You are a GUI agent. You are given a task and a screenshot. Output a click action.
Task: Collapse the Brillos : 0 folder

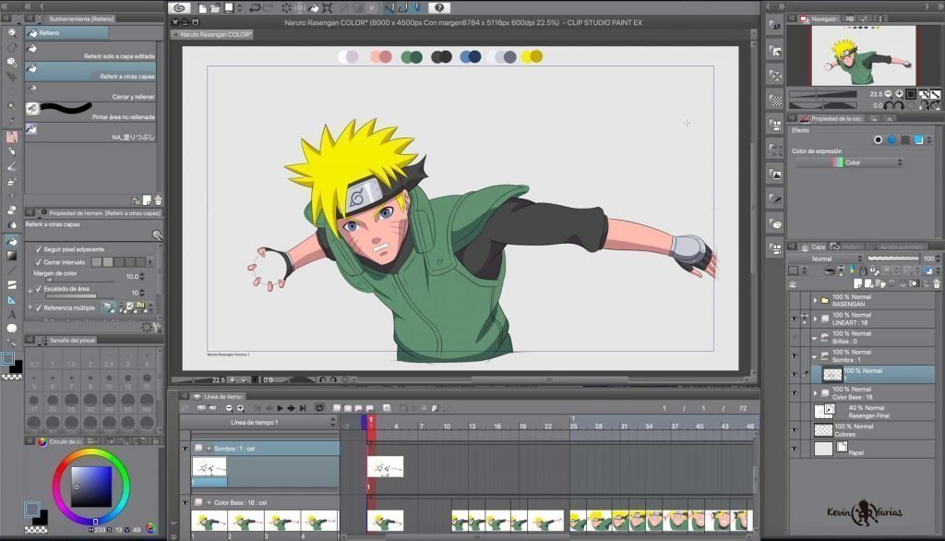pos(815,338)
